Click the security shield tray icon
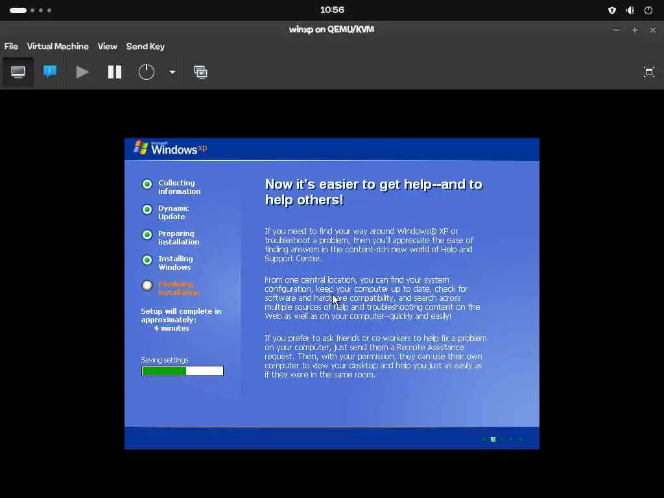The image size is (664, 498). [x=612, y=10]
